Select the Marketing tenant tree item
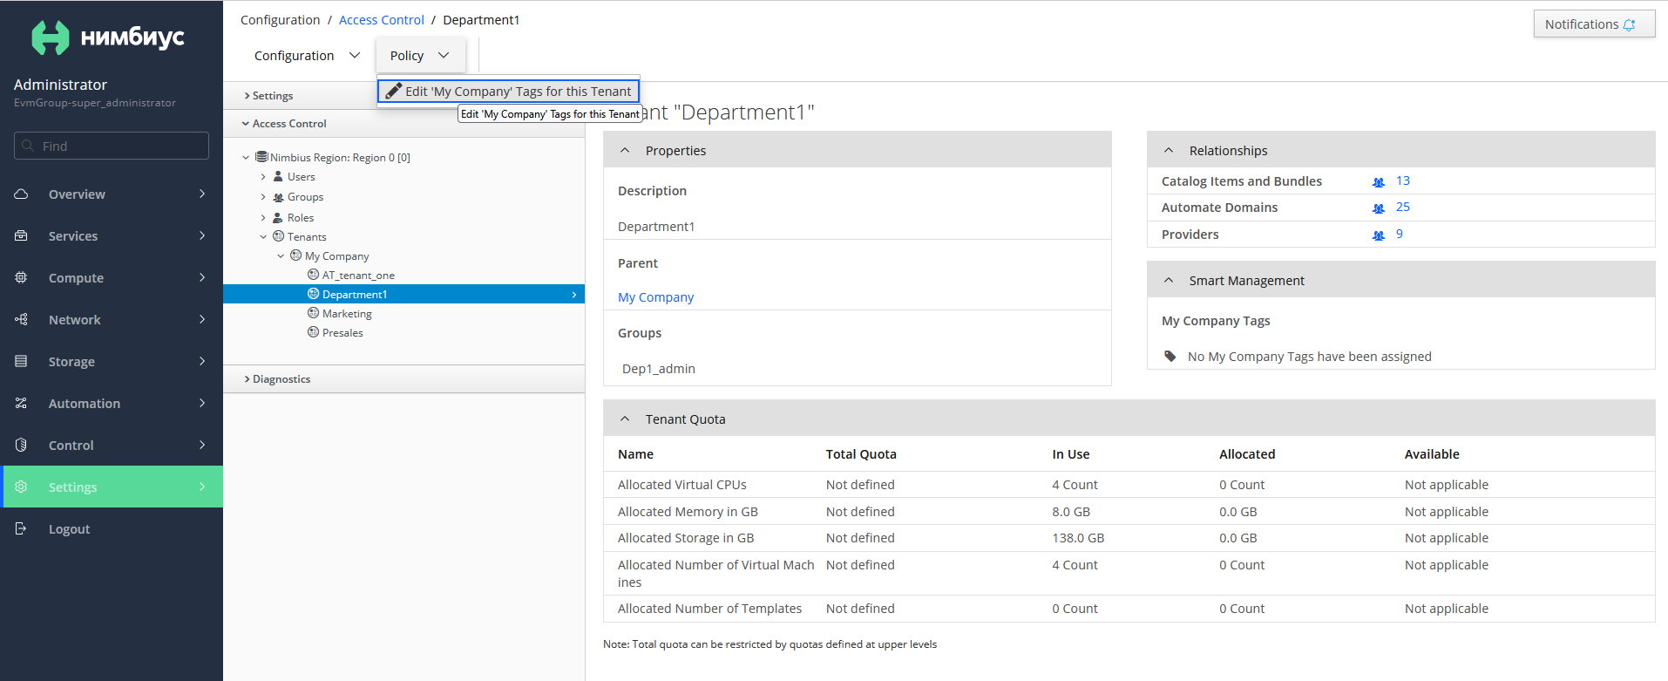The image size is (1668, 681). pyautogui.click(x=347, y=313)
